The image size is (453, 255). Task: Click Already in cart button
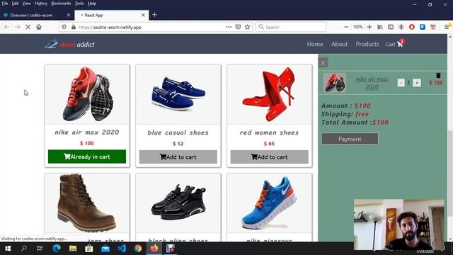[87, 157]
